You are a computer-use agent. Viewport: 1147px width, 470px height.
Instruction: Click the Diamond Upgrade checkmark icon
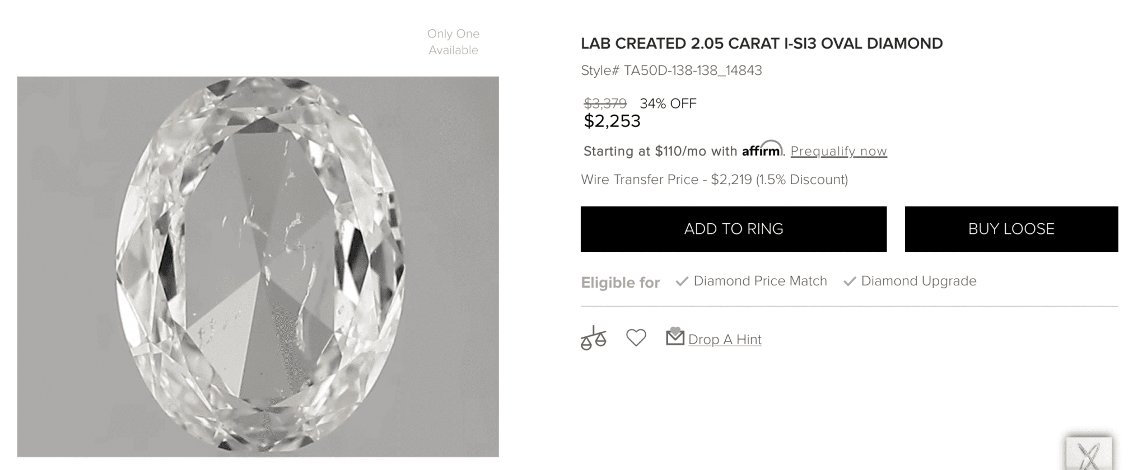(850, 281)
